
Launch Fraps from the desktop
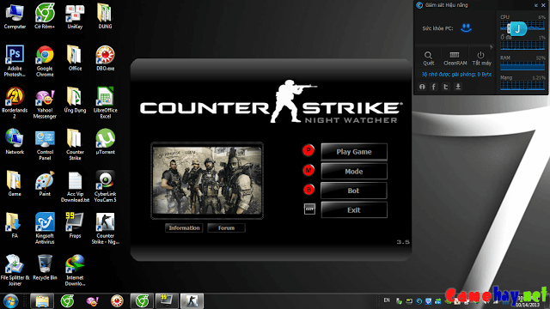[x=75, y=225]
